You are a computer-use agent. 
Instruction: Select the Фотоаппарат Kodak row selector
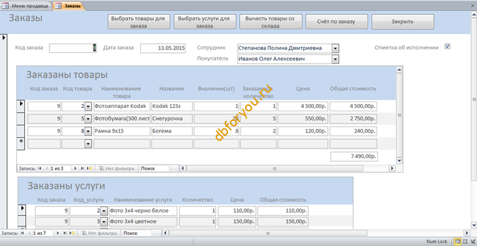(x=21, y=106)
